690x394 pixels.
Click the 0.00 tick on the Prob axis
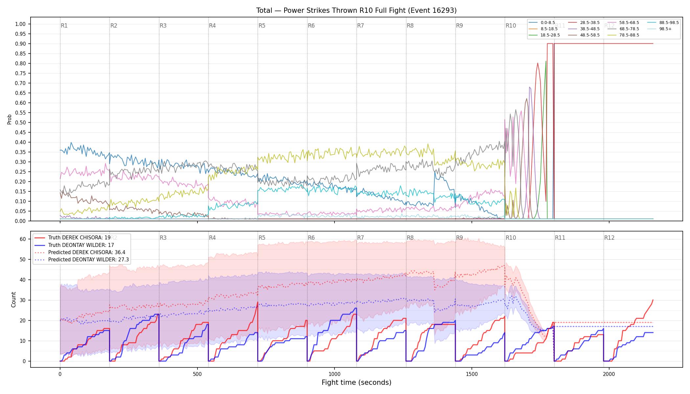point(20,221)
